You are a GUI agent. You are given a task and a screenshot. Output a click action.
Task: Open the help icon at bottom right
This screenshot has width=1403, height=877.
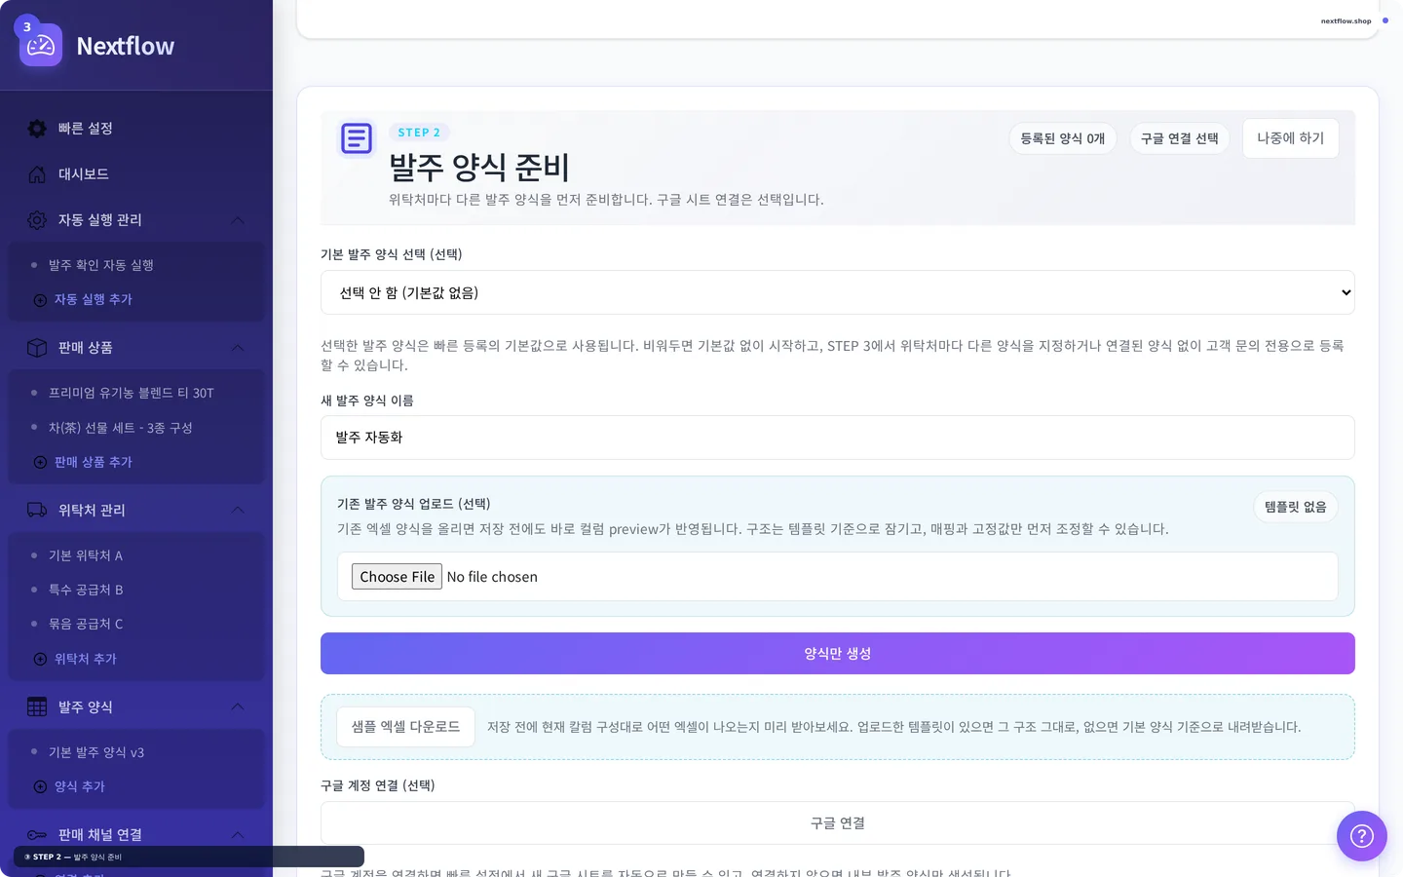coord(1361,836)
